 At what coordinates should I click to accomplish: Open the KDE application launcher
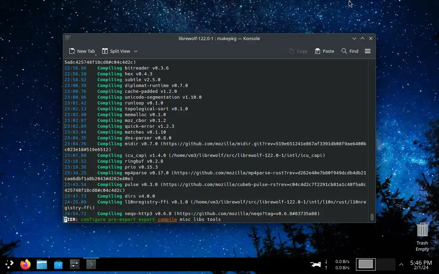9,264
